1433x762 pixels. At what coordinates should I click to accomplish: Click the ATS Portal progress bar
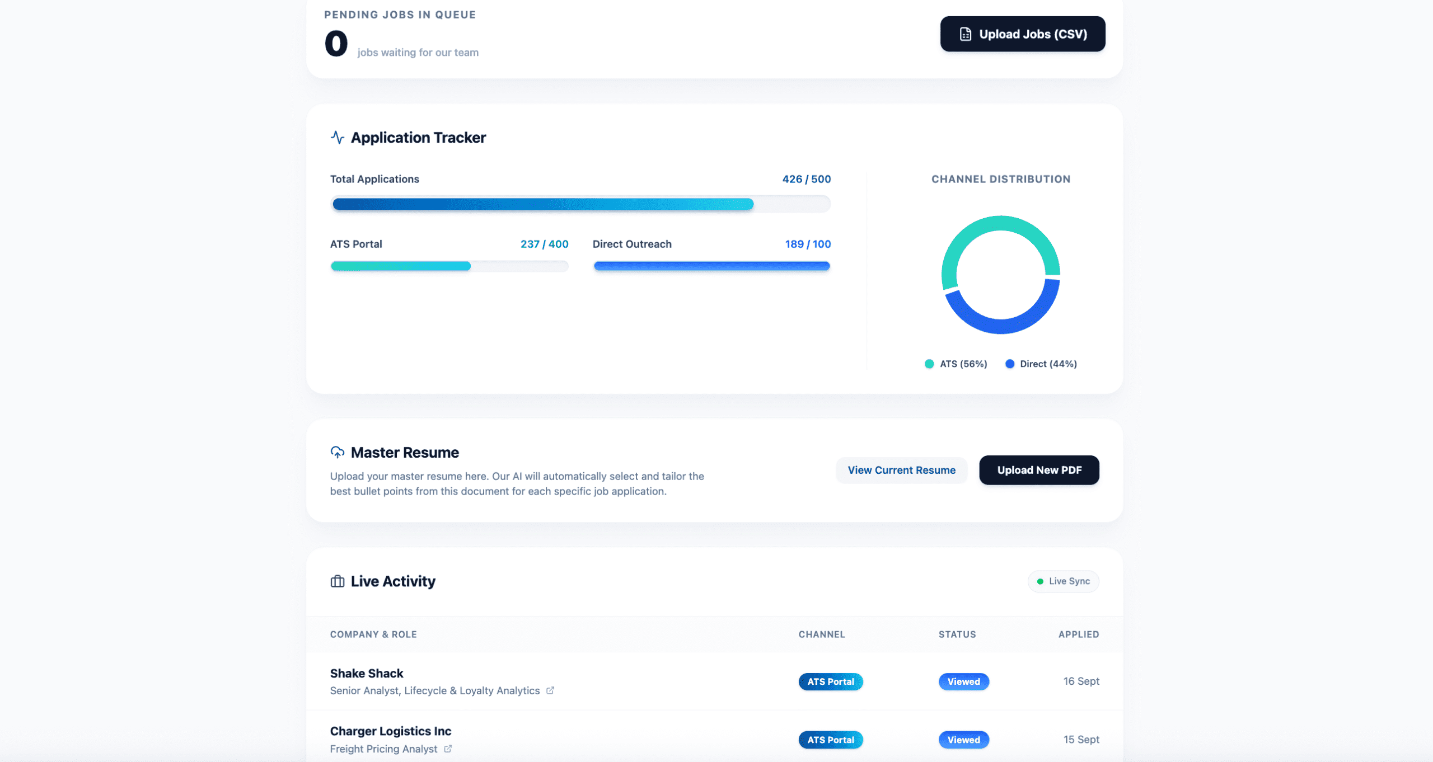click(449, 266)
